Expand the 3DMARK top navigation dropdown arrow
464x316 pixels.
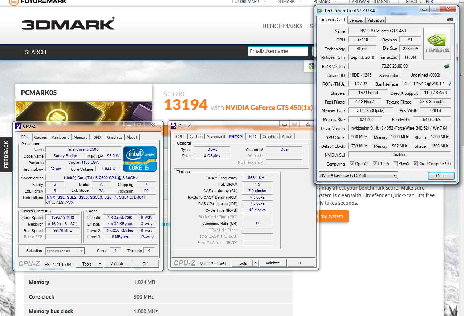(300, 2)
